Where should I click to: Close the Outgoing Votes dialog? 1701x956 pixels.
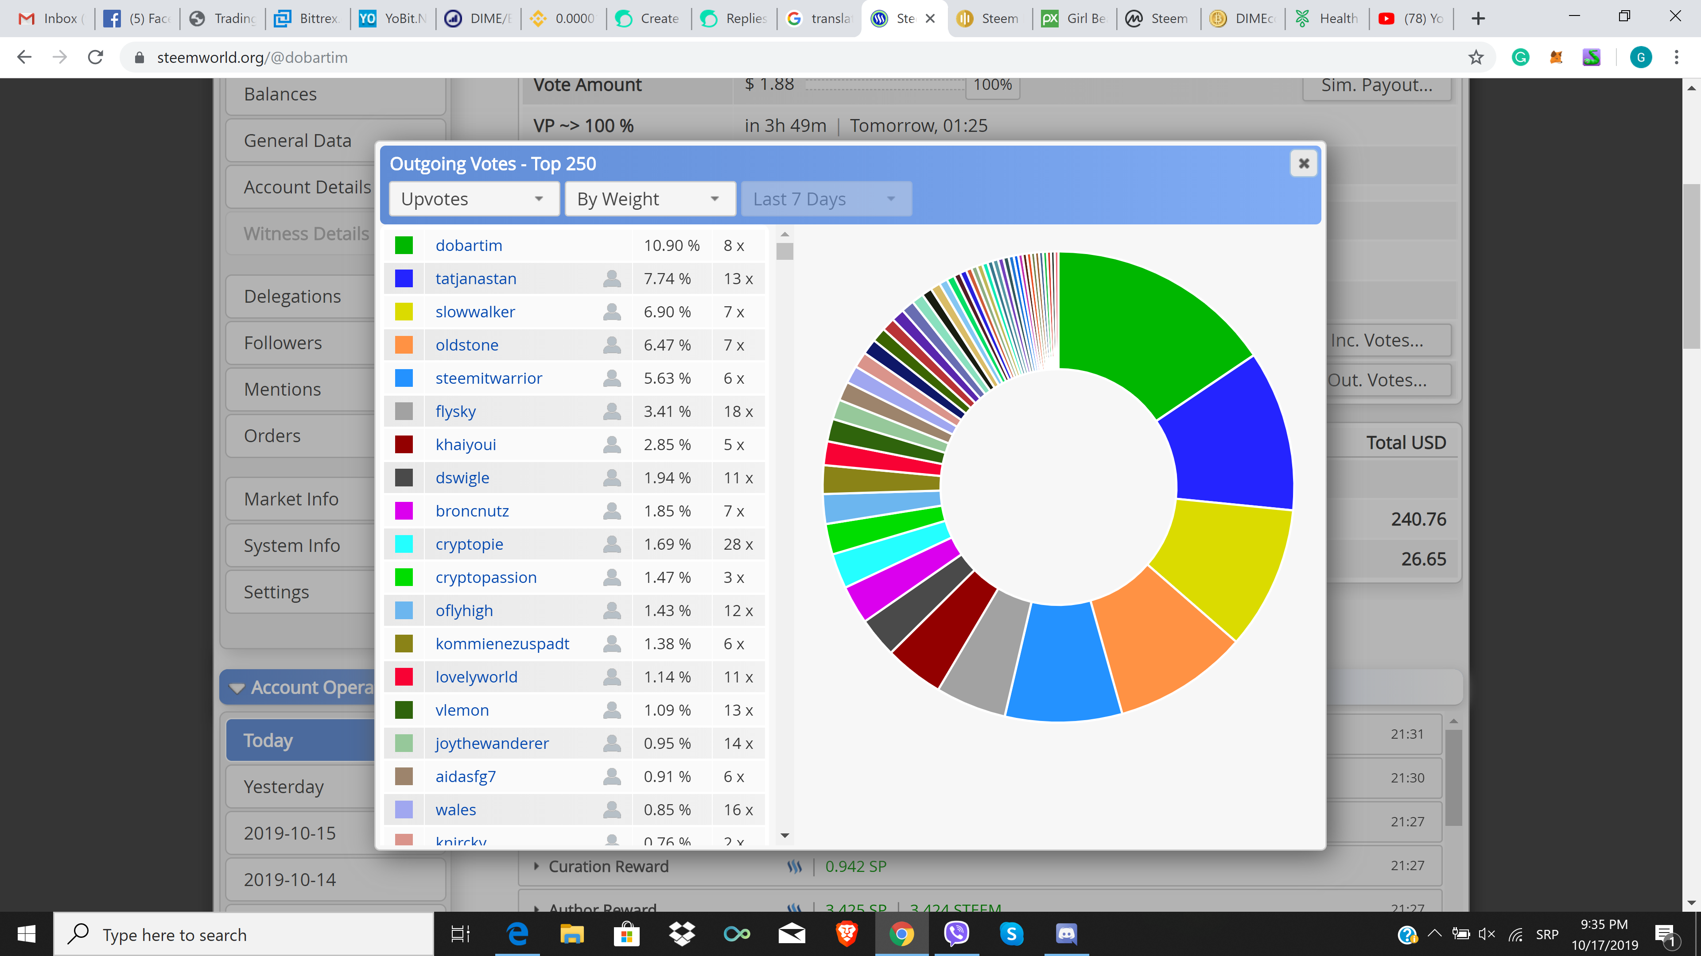coord(1304,164)
